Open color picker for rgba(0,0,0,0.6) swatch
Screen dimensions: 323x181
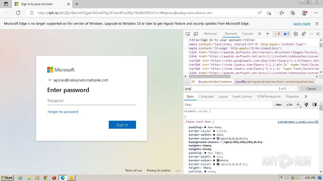[x=218, y=164]
